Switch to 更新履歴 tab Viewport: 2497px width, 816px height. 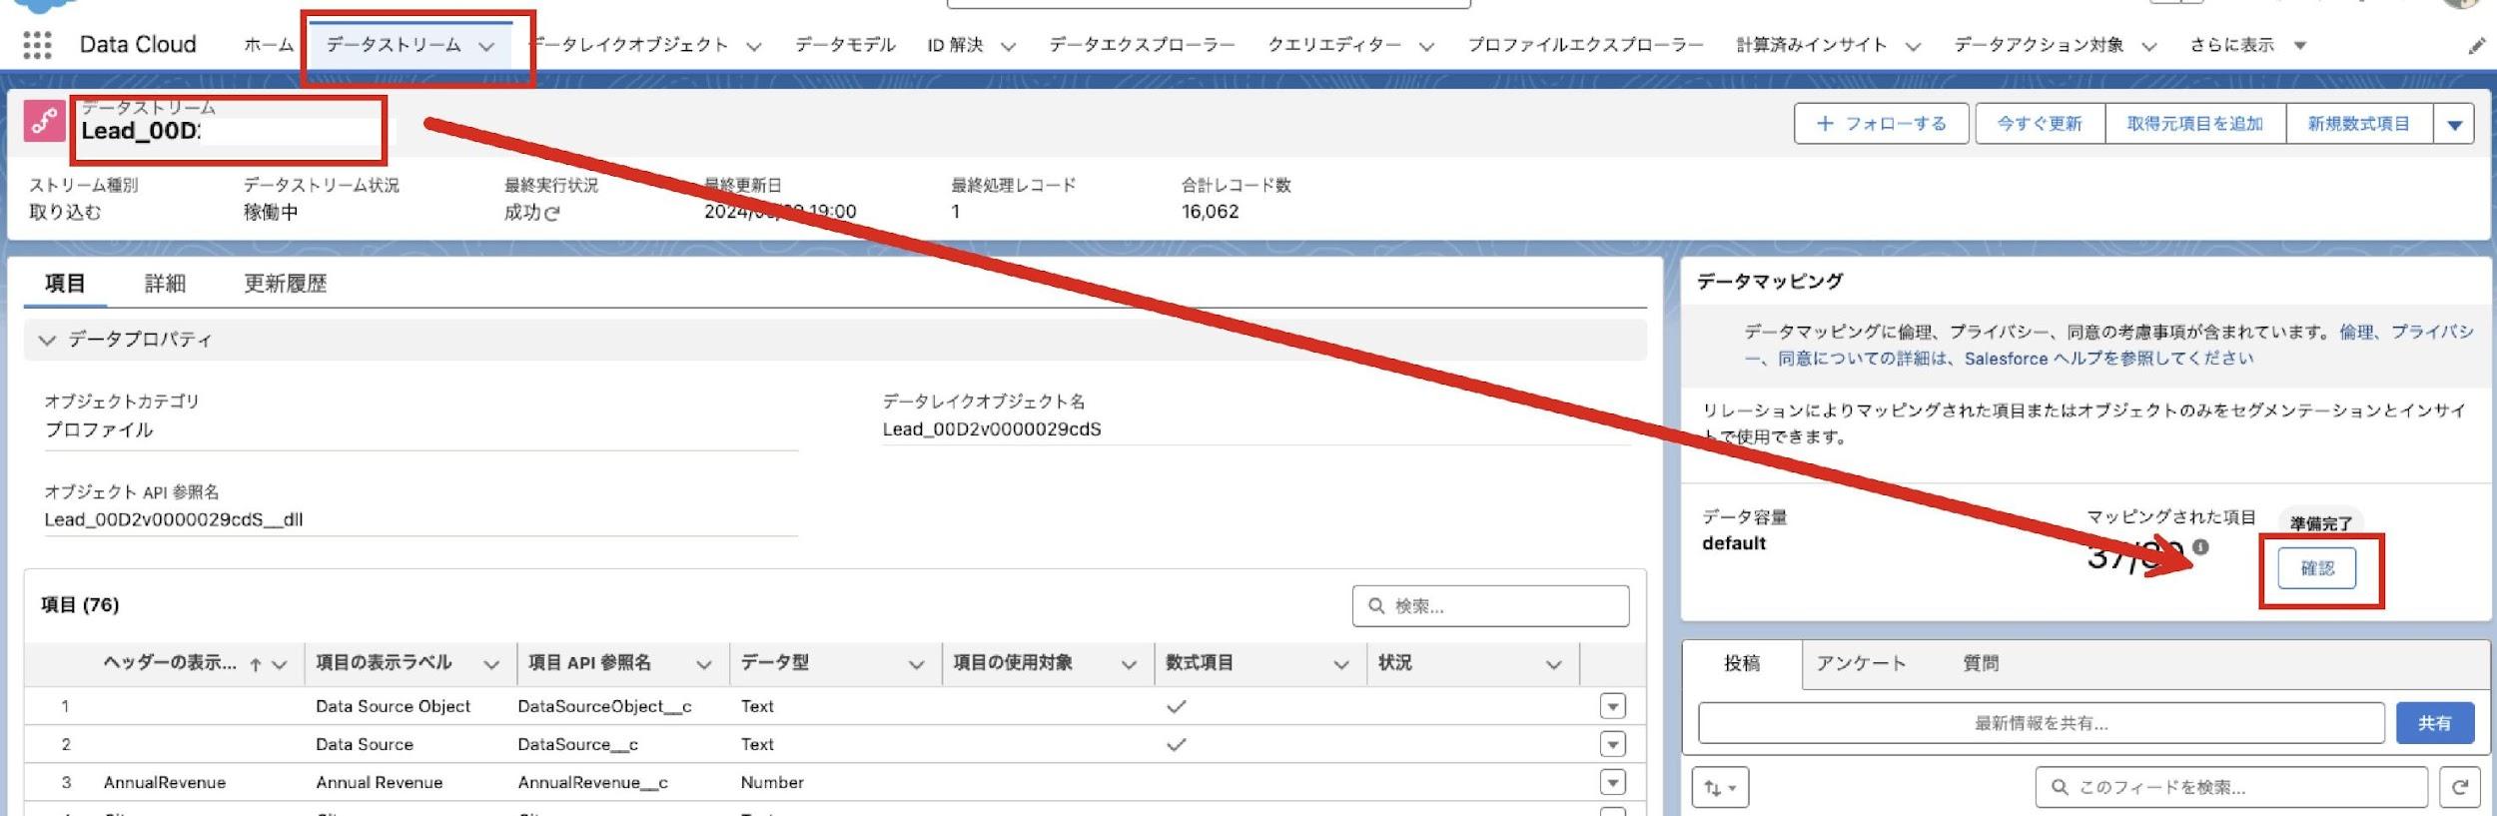(286, 284)
